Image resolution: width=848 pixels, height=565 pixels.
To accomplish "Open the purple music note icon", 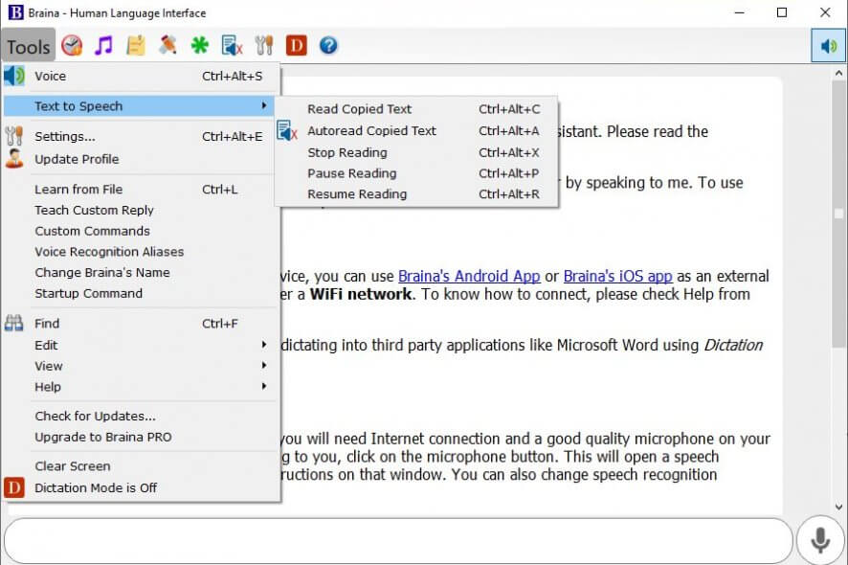I will pos(103,45).
